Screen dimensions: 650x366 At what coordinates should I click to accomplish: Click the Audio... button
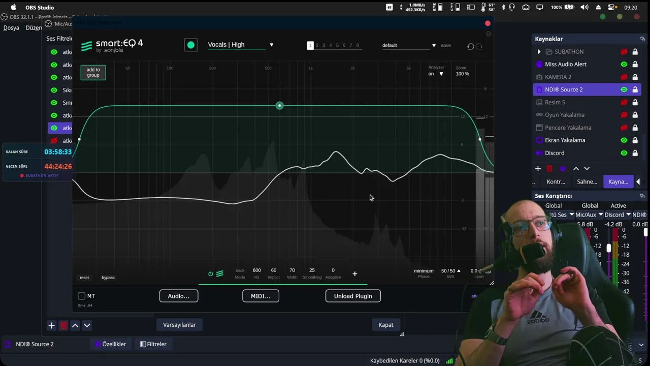(x=179, y=296)
